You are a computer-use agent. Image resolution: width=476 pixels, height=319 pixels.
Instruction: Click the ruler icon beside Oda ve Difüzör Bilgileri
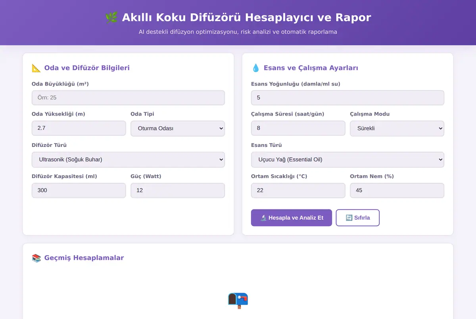point(36,68)
